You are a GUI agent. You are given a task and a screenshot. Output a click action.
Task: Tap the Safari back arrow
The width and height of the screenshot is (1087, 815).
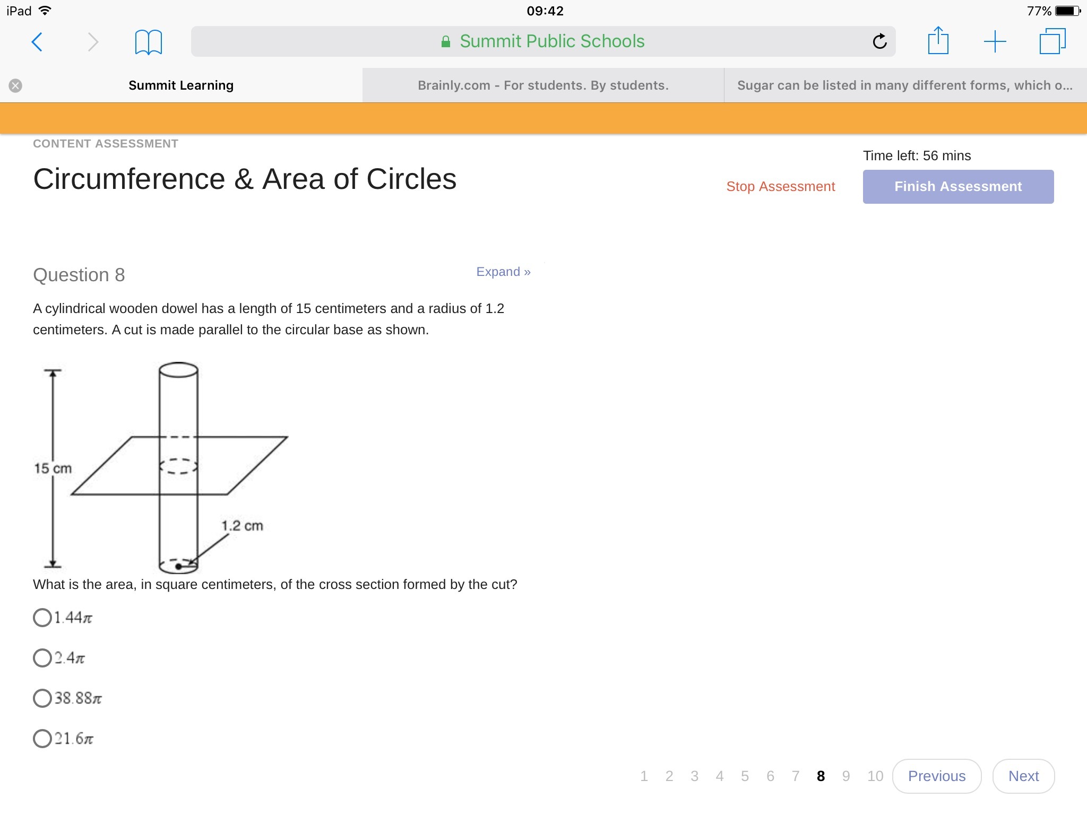(x=37, y=42)
